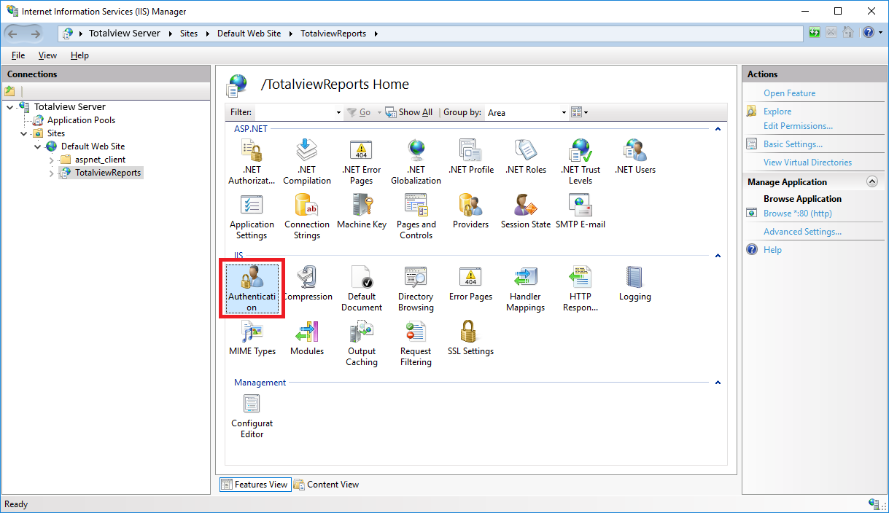Open the .NET Authorization Rules feature
Screen dimensions: 889x513
[252, 162]
